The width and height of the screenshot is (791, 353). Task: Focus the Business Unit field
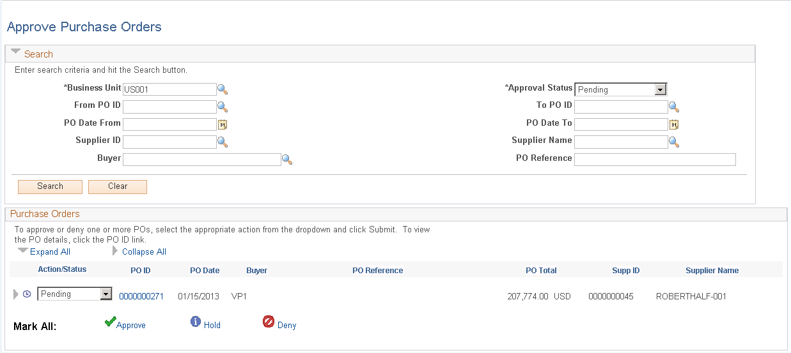click(x=169, y=89)
